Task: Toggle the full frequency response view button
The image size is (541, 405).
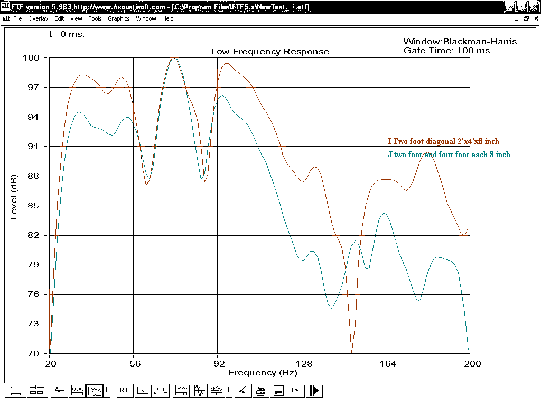Action: point(77,391)
